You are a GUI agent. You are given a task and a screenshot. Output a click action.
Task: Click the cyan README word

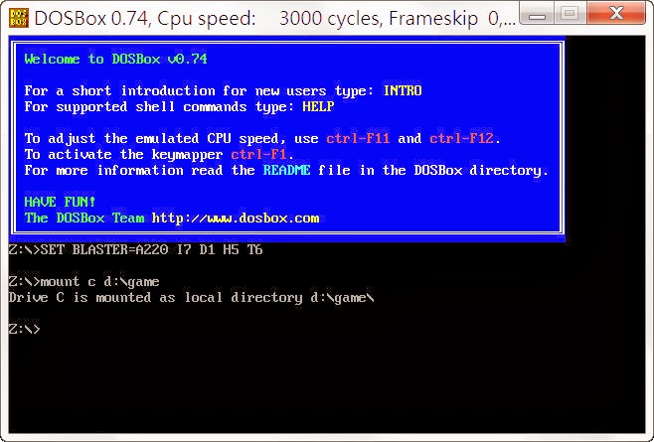tap(286, 170)
